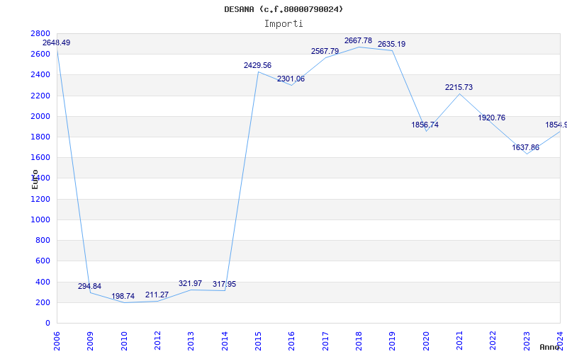Click the data label 2567.79
This screenshot has width=567, height=354.
(x=325, y=51)
